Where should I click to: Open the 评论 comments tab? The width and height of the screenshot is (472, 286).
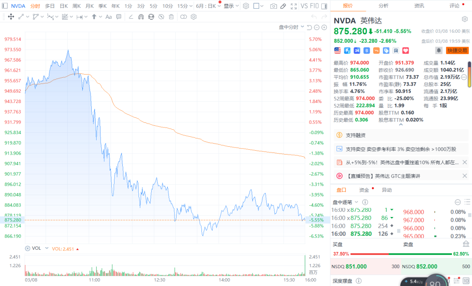tap(455, 6)
